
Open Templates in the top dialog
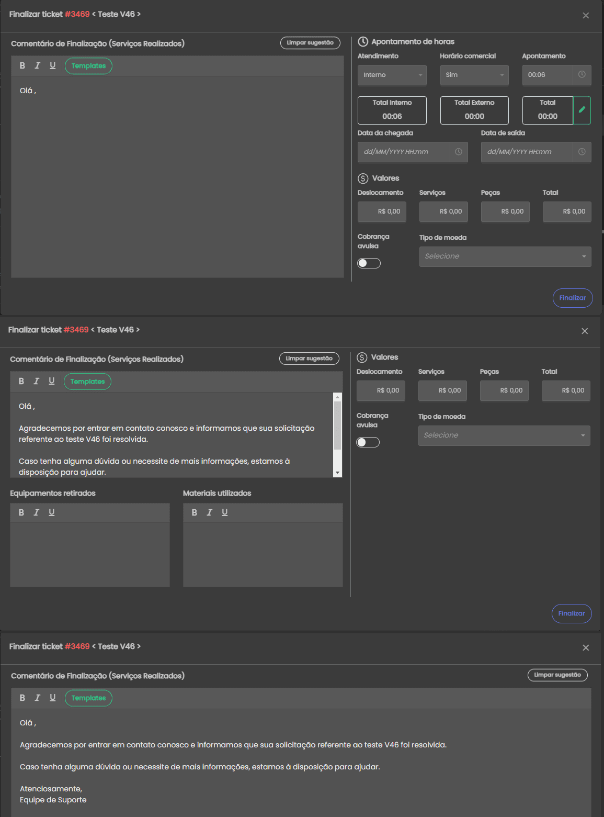click(x=88, y=66)
